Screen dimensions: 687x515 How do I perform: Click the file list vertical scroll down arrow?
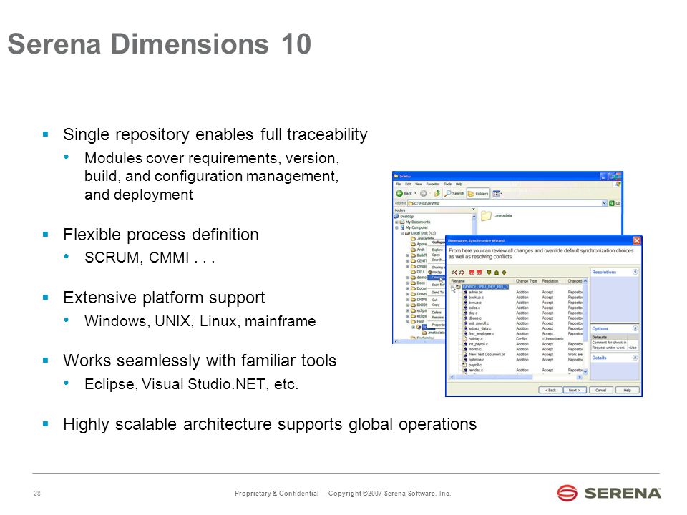(x=585, y=371)
